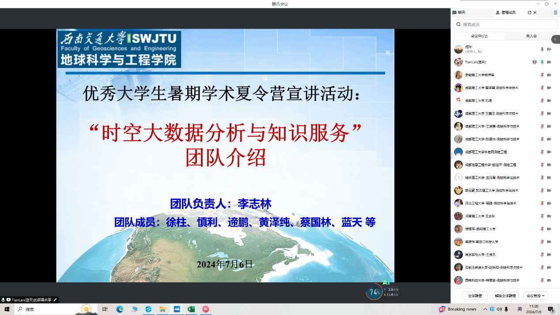Switch to the 聊天 chat tab

[459, 13]
